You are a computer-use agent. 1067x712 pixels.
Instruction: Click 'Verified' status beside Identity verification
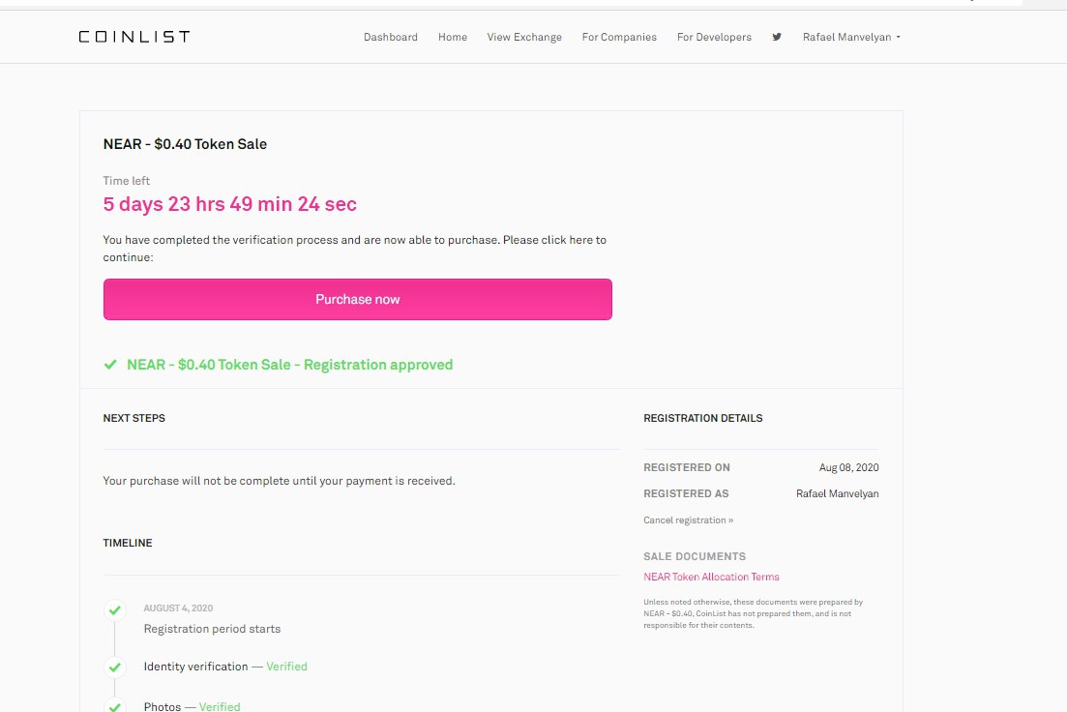tap(286, 667)
